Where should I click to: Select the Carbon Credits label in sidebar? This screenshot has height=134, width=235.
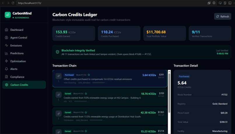19,85
